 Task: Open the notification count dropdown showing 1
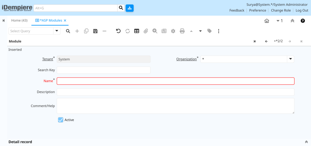point(279,21)
